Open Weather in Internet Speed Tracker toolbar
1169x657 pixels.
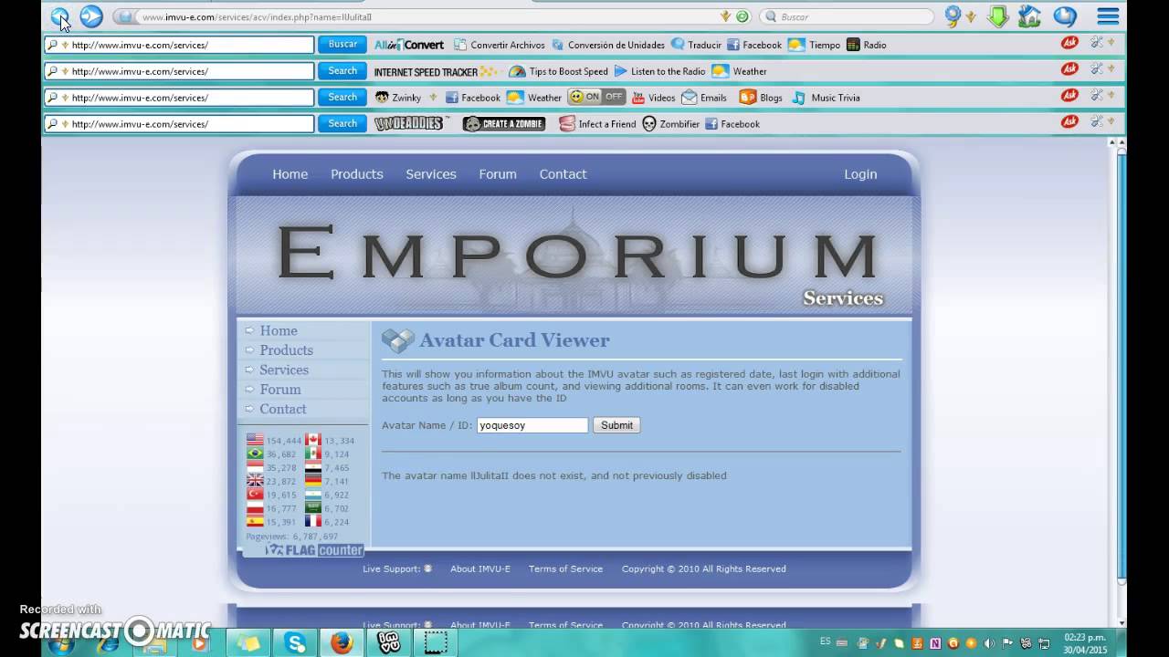pyautogui.click(x=739, y=71)
